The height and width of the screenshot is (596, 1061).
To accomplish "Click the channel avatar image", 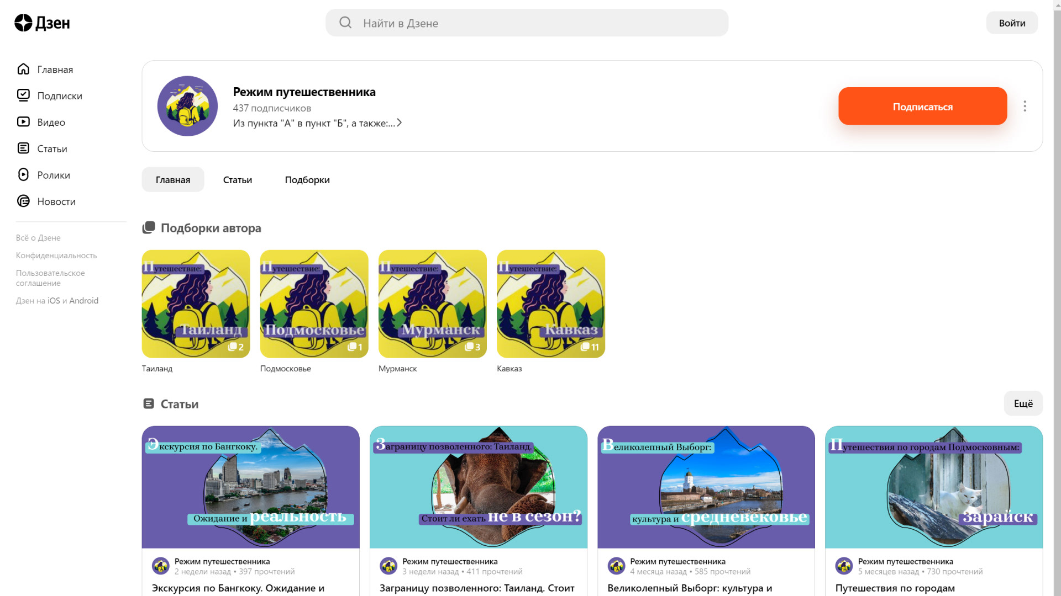I will 187,106.
